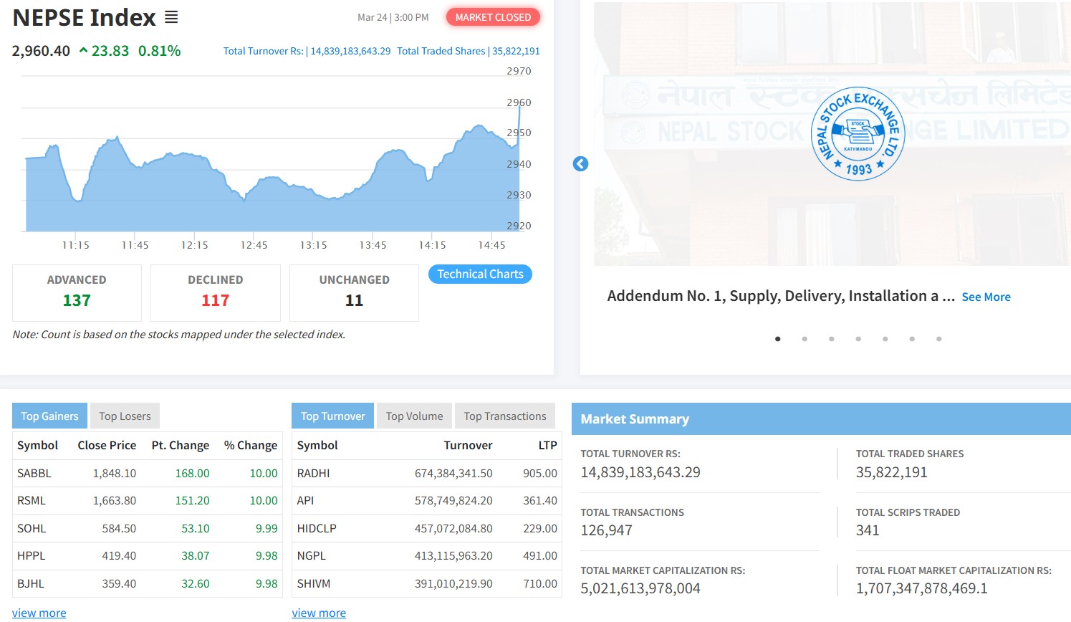Switch to the Top Losers tab
Screen dimensions: 1071x622
pyautogui.click(x=125, y=416)
